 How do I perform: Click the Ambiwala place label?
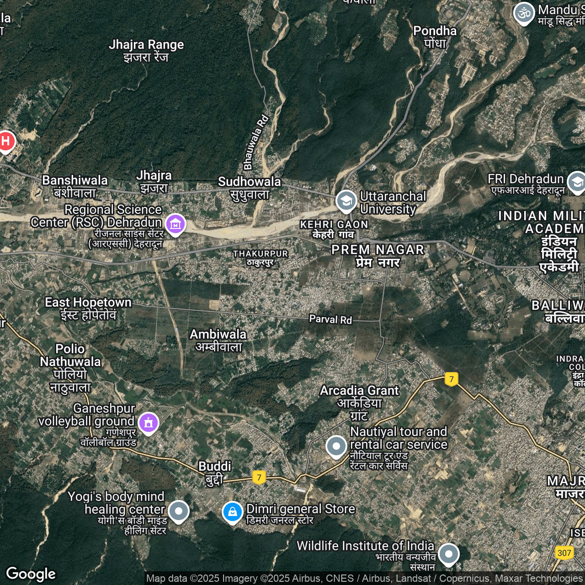click(x=218, y=340)
